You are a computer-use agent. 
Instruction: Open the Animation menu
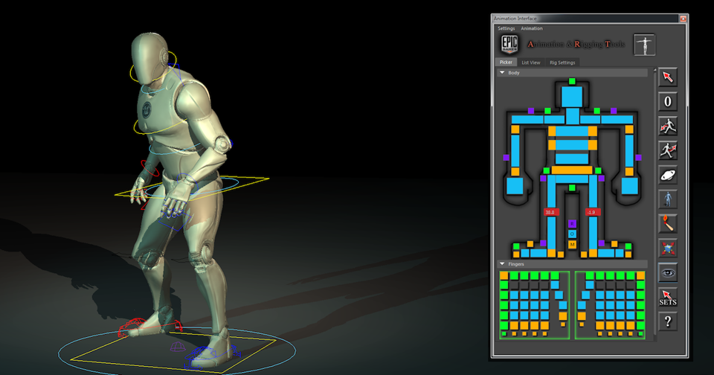coord(532,28)
